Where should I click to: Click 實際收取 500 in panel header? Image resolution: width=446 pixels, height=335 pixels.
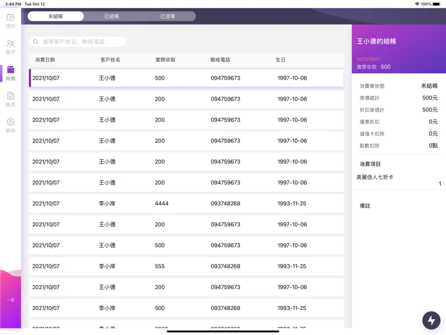tap(373, 67)
